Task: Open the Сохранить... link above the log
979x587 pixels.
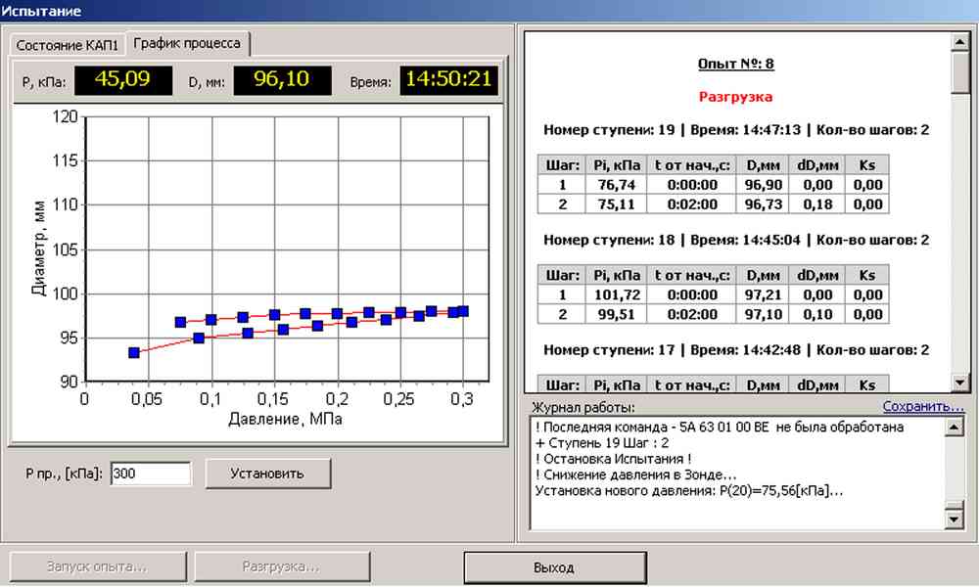Action: [x=923, y=406]
